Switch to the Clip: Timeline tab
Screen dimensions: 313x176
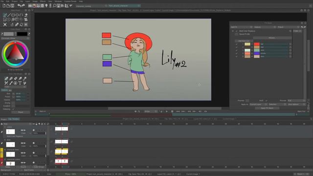pos(14,119)
